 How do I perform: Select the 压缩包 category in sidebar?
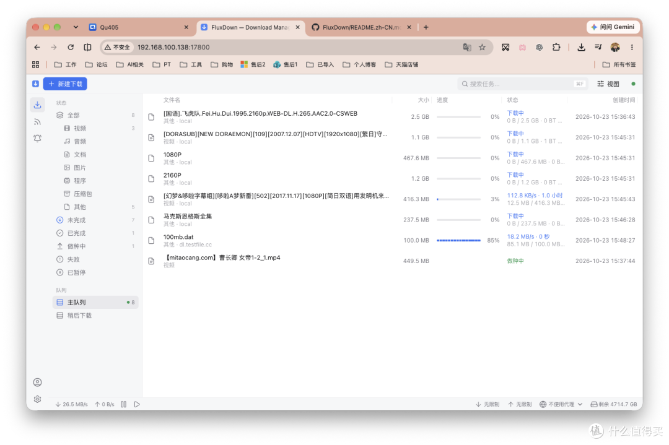click(x=95, y=194)
